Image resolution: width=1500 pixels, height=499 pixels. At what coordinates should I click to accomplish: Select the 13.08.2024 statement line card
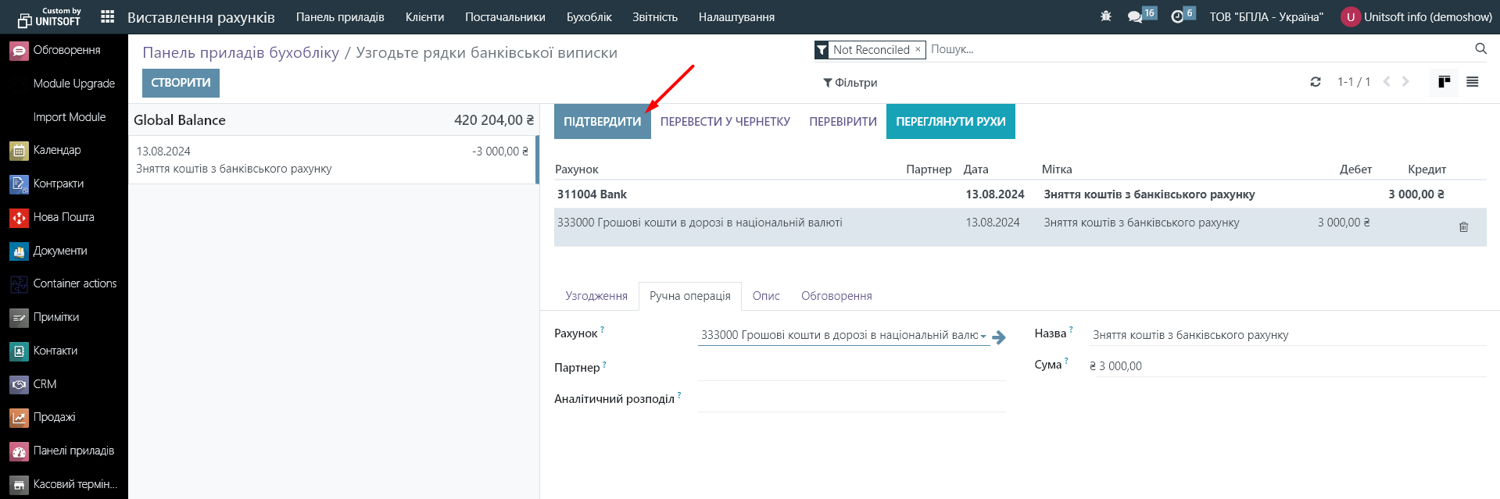point(333,160)
